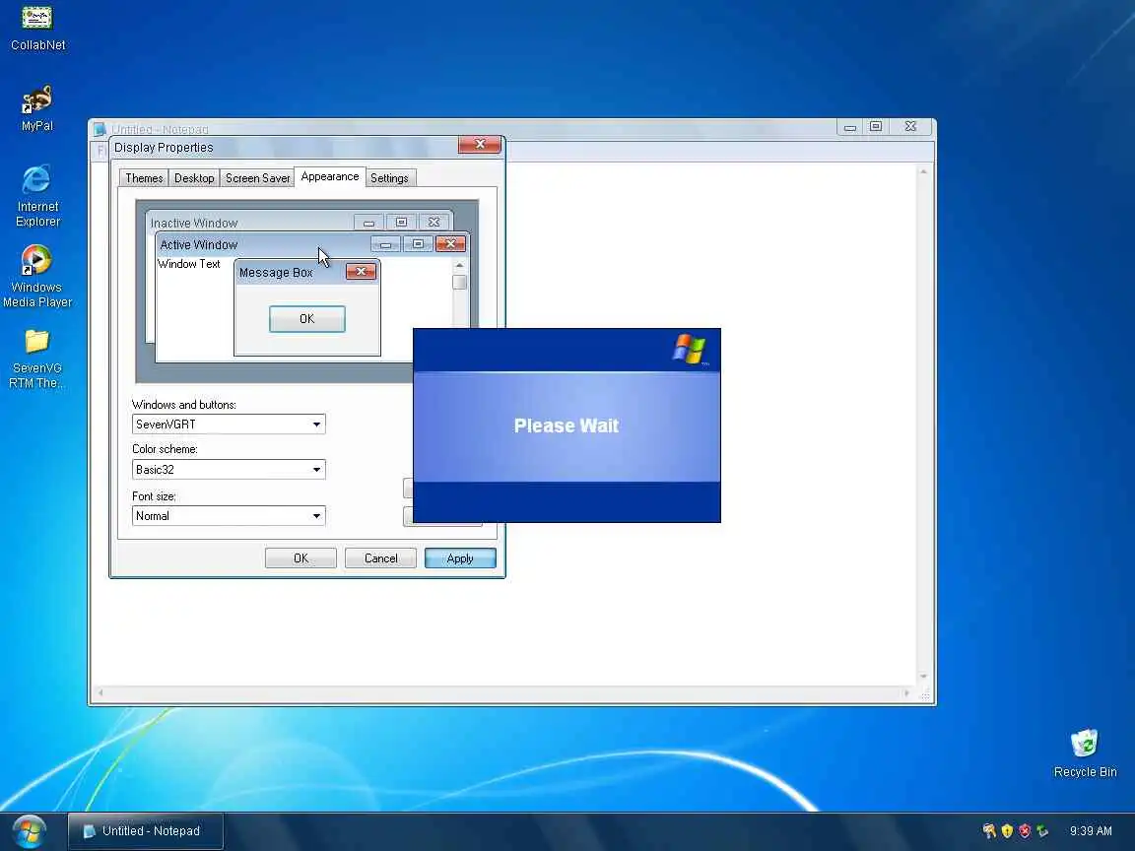Close the Notepad window
Viewport: 1135px width, 851px height.
[910, 127]
